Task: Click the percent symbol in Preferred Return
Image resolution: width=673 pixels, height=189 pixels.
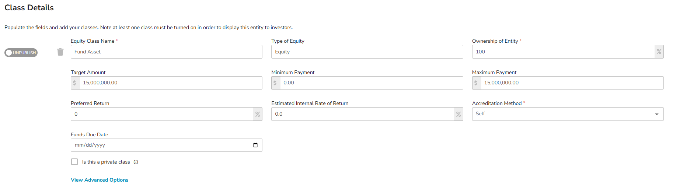Action: pos(258,114)
